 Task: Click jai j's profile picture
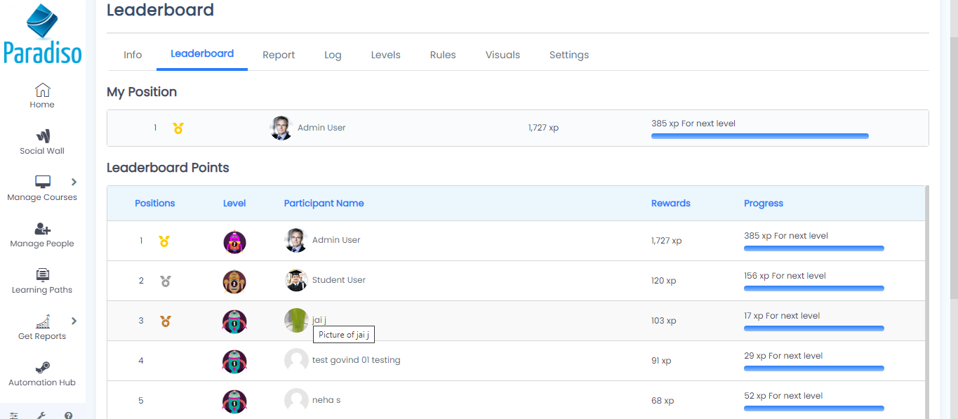pyautogui.click(x=295, y=320)
